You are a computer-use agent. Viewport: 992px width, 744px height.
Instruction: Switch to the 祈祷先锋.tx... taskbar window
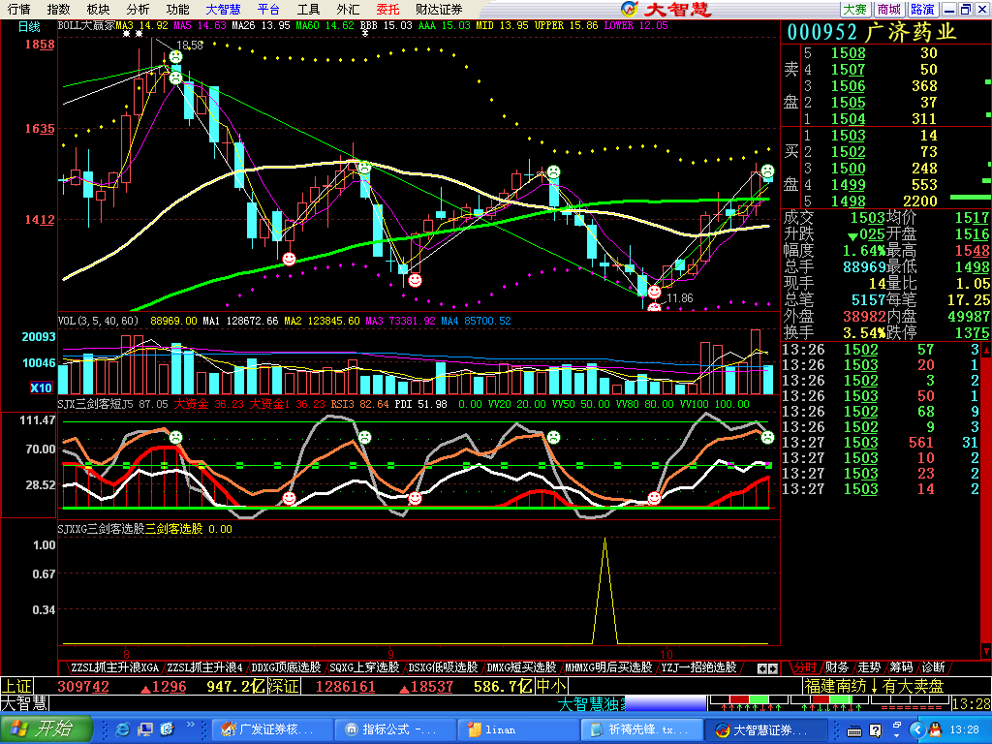[x=641, y=729]
